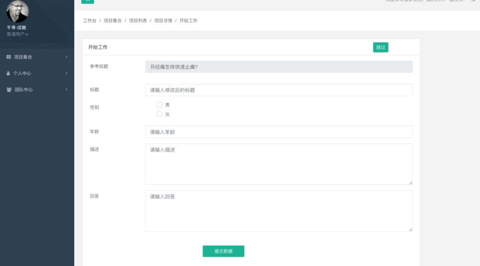Screen dimensions: 480x266
Task: Go to 项目详情 breadcrumb
Action: (163, 20)
